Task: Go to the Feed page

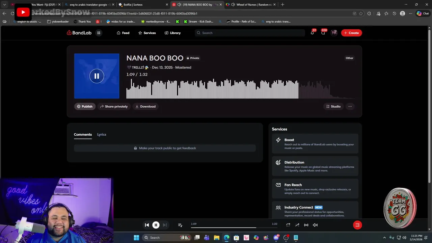Action: tap(123, 33)
